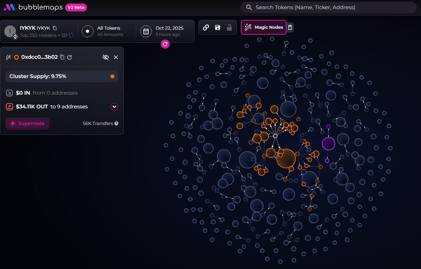421x269 pixels.
Task: Toggle the Magic Nodes mode
Action: pyautogui.click(x=263, y=27)
